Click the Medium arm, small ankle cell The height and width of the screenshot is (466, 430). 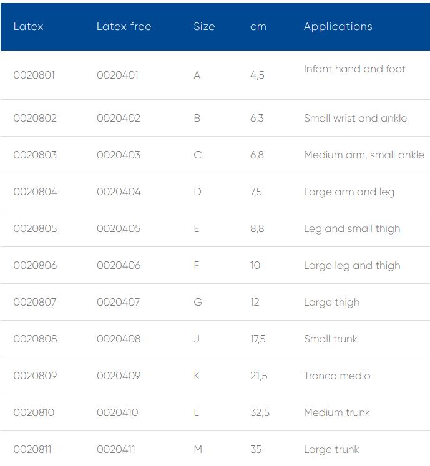coord(364,155)
